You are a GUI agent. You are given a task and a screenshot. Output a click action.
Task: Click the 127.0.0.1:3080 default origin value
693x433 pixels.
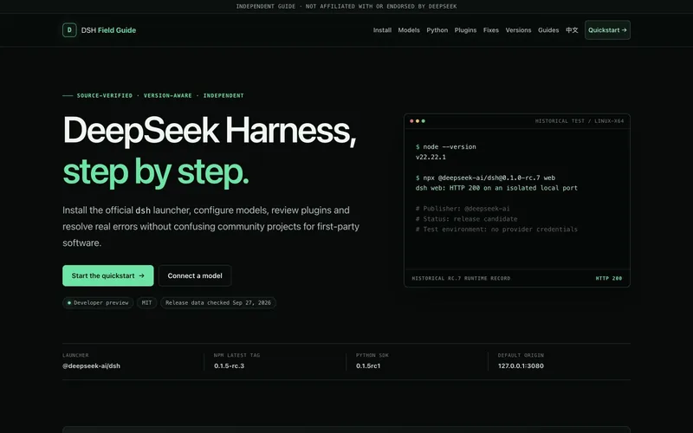pos(521,365)
